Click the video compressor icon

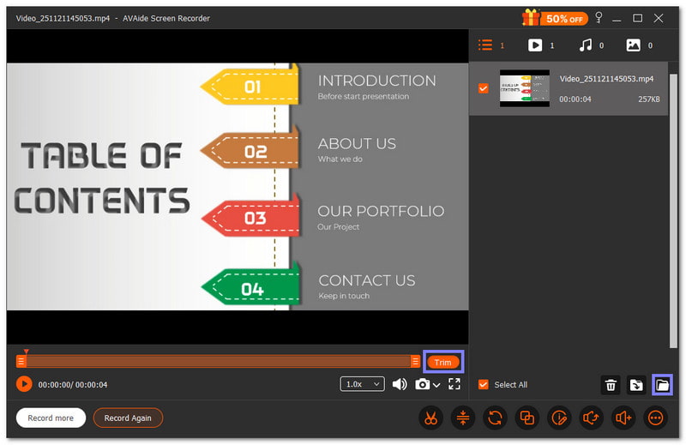tap(462, 418)
